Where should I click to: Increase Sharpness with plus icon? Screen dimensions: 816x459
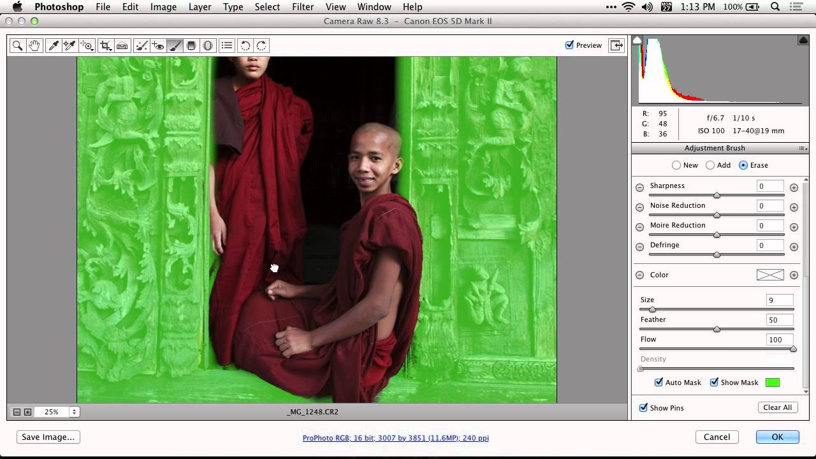(794, 187)
